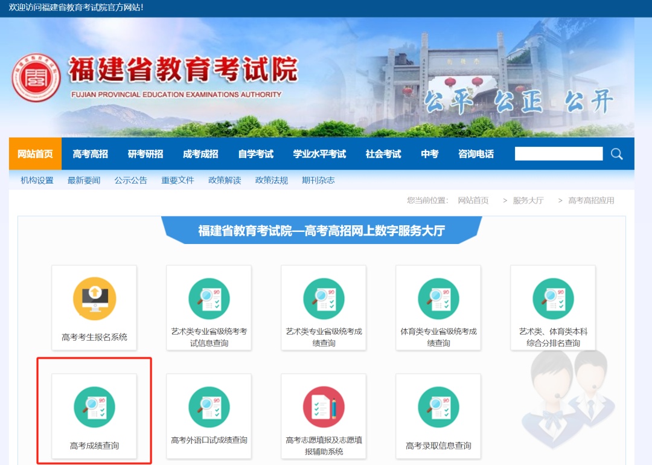Open the 公示公告 link
Image resolution: width=652 pixels, height=465 pixels.
(x=130, y=180)
